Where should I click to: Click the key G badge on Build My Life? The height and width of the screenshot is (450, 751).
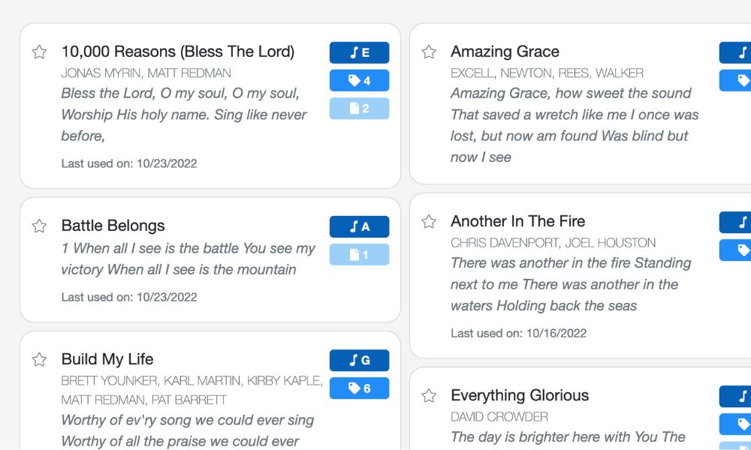point(359,360)
